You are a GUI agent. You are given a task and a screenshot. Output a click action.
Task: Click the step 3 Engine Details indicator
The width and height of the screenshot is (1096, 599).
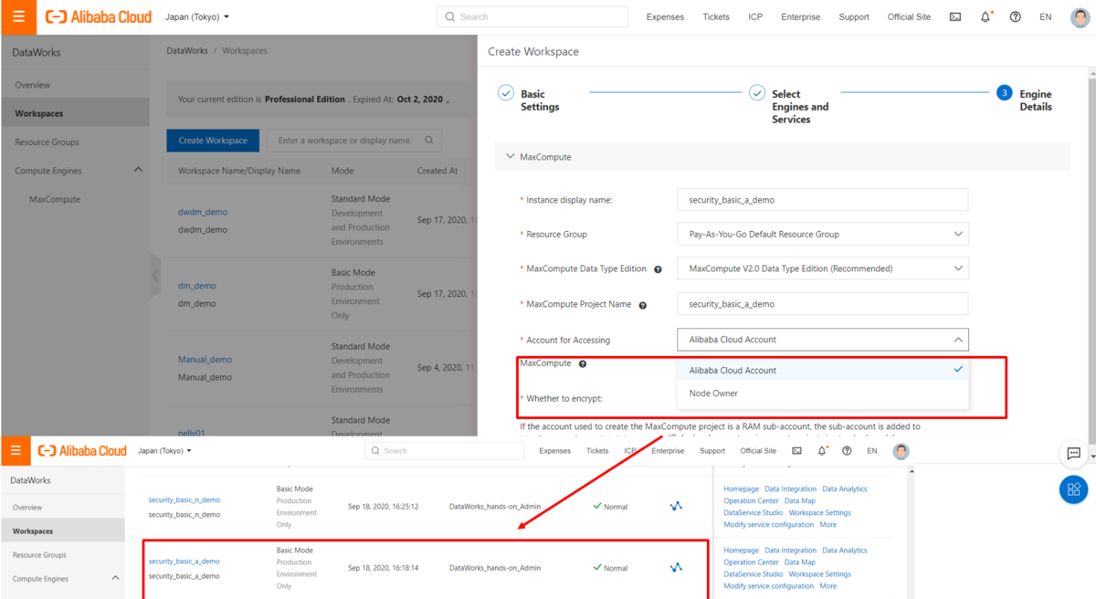1004,93
